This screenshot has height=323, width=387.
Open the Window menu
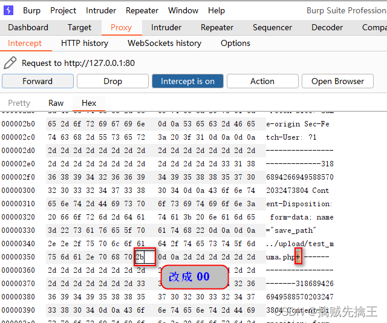183,11
